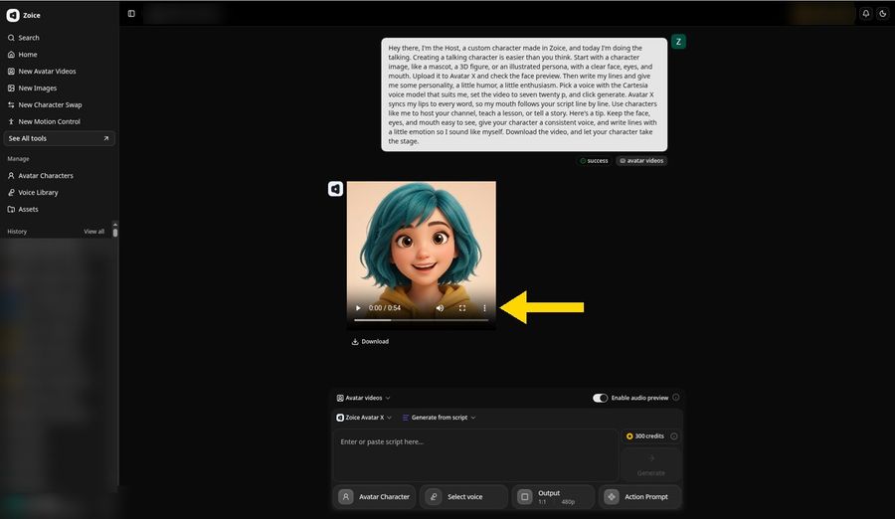Open notifications bell icon
This screenshot has height=519, width=895.
tap(866, 14)
